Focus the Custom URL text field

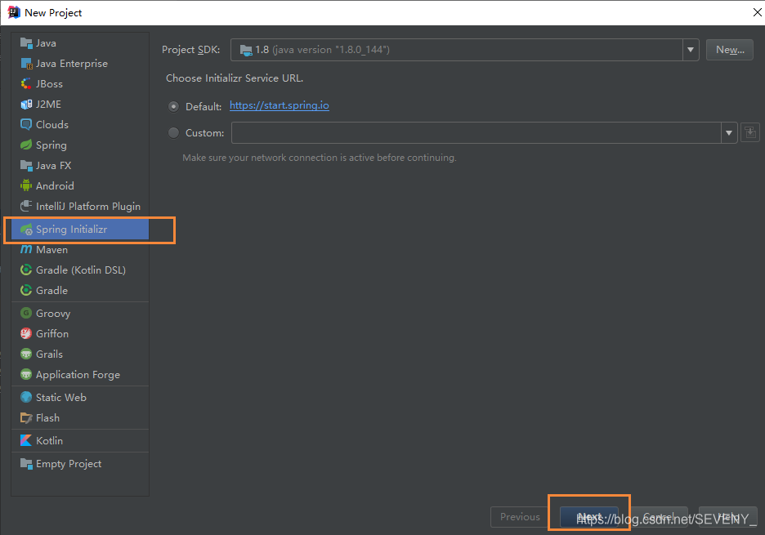click(x=476, y=132)
